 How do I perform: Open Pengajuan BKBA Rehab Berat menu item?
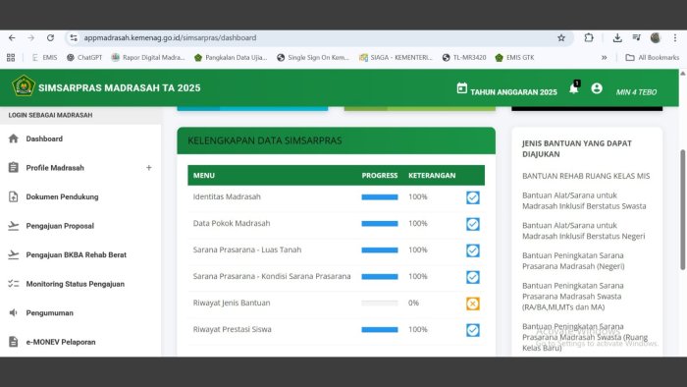tap(80, 254)
